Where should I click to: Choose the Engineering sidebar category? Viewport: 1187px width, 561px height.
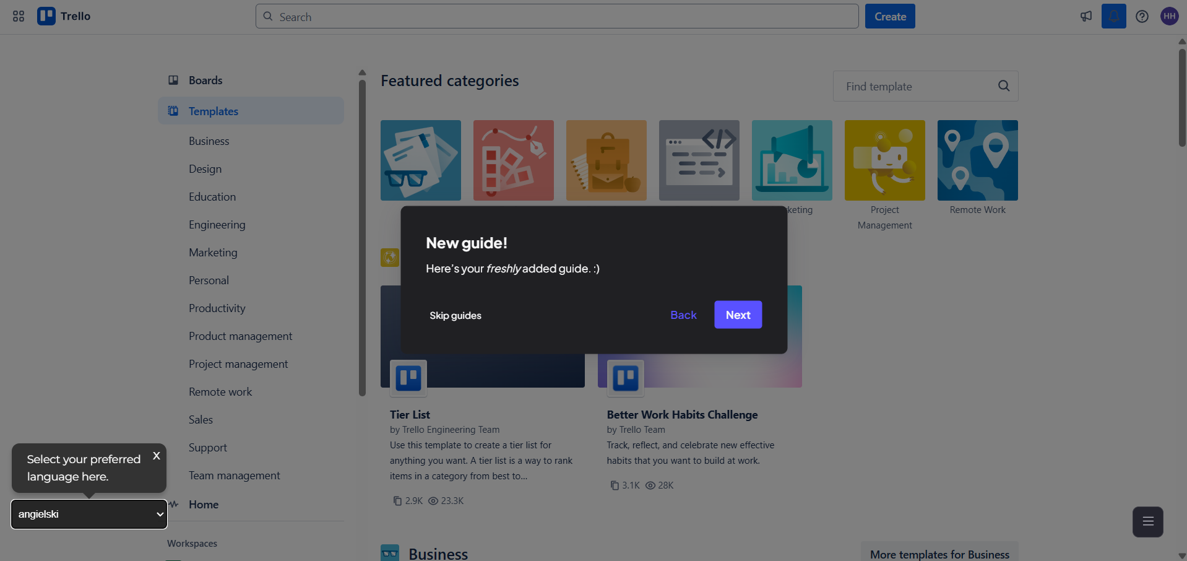tap(217, 225)
